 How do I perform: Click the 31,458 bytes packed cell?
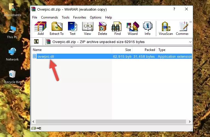point(144,56)
